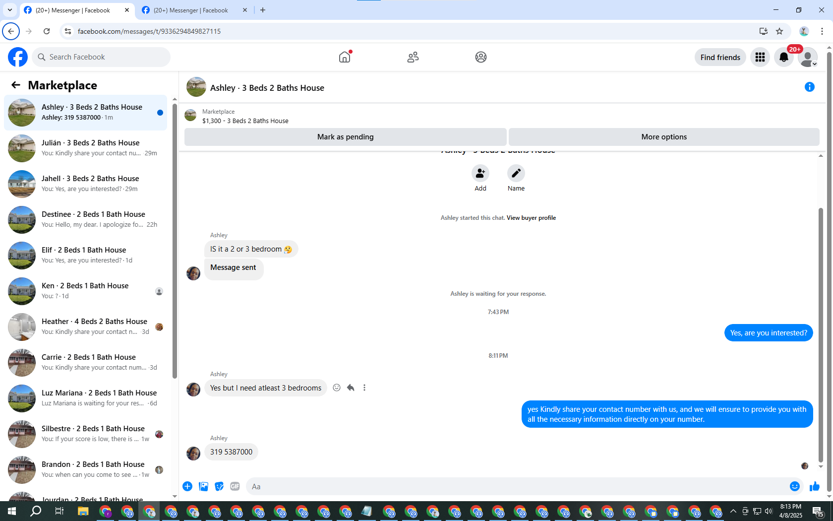The width and height of the screenshot is (833, 521).
Task: Choose a sticker from the sticker icon
Action: (219, 486)
